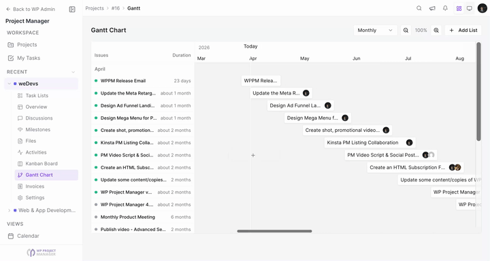Click the Today marker label
This screenshot has height=261, width=490.
tap(250, 46)
